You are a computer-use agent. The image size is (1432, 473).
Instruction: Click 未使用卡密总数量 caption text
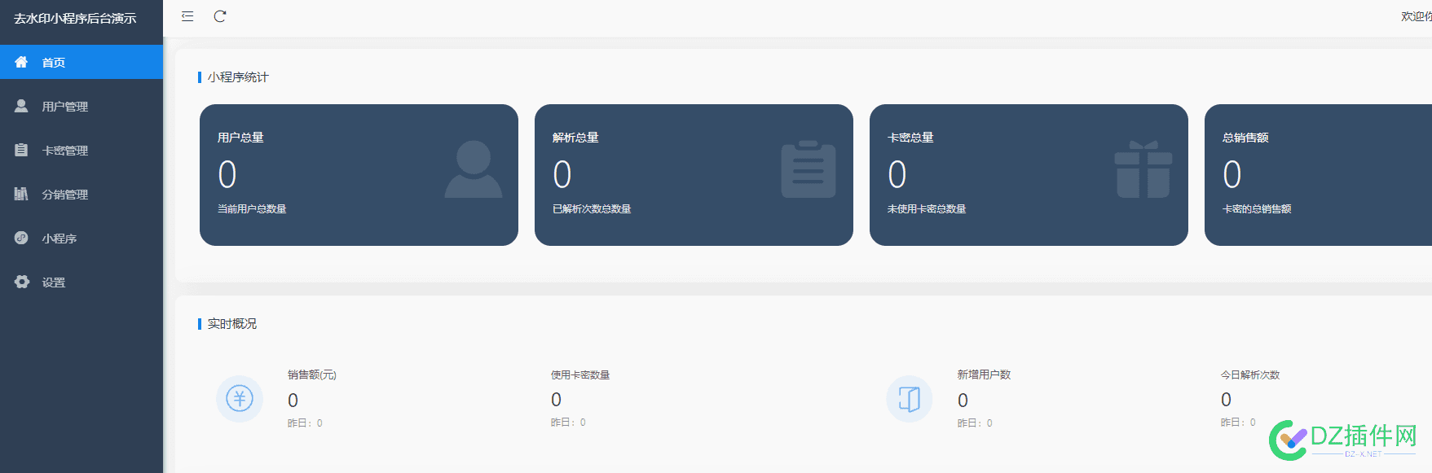(927, 209)
